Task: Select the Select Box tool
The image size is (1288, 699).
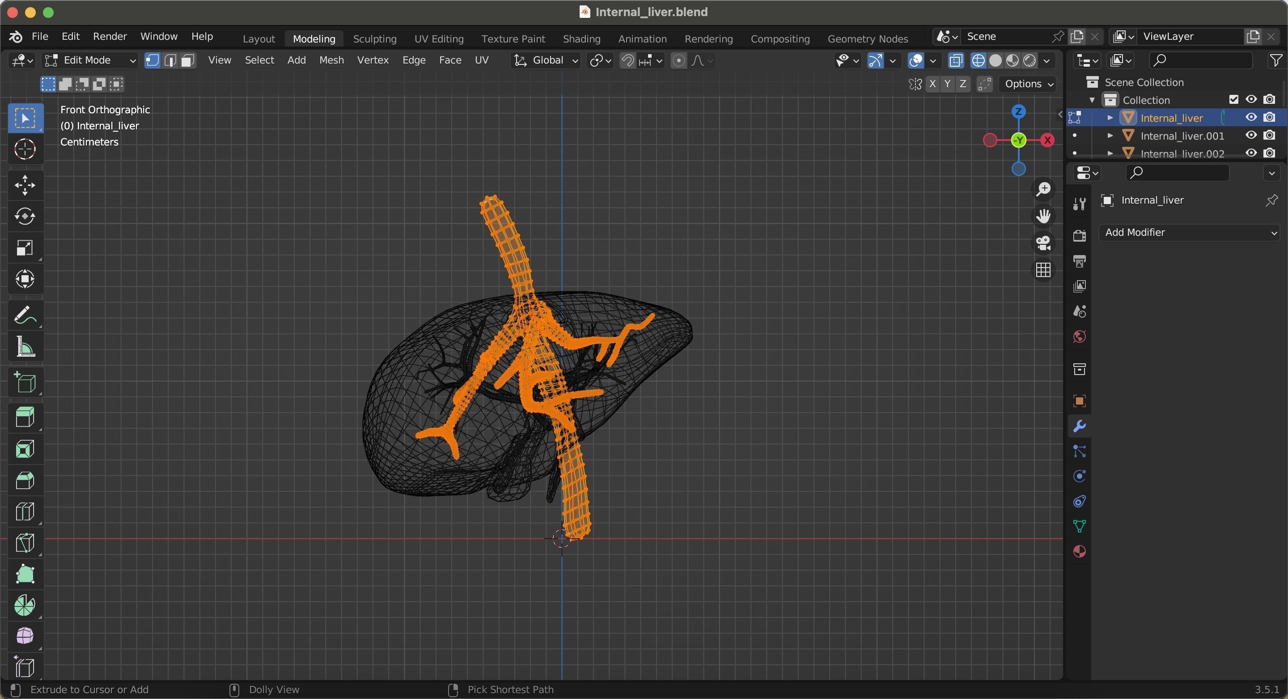Action: [25, 118]
